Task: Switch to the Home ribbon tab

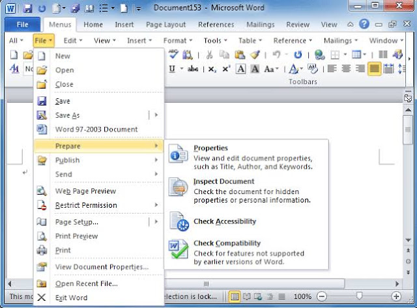Action: pyautogui.click(x=93, y=25)
